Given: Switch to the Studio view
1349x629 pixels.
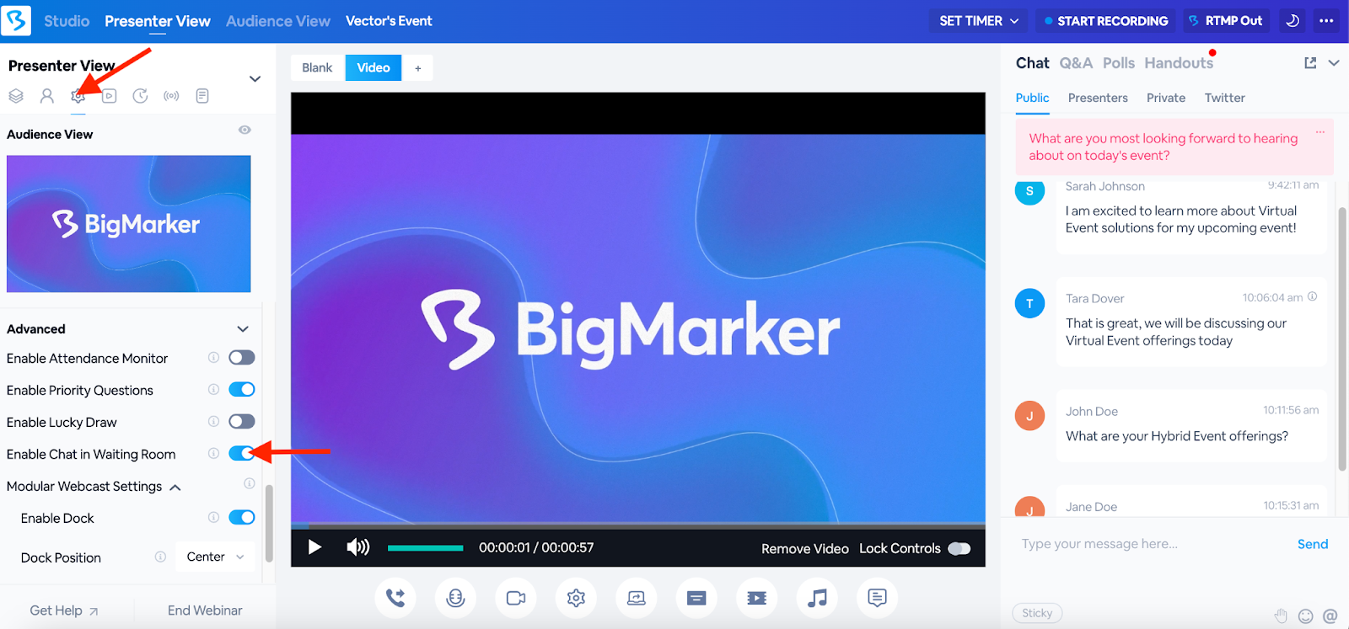Looking at the screenshot, I should (x=67, y=21).
